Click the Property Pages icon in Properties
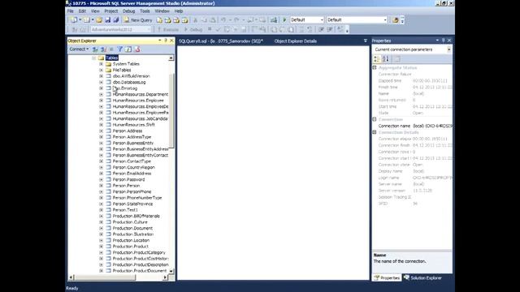520x292 pixels. [x=397, y=59]
